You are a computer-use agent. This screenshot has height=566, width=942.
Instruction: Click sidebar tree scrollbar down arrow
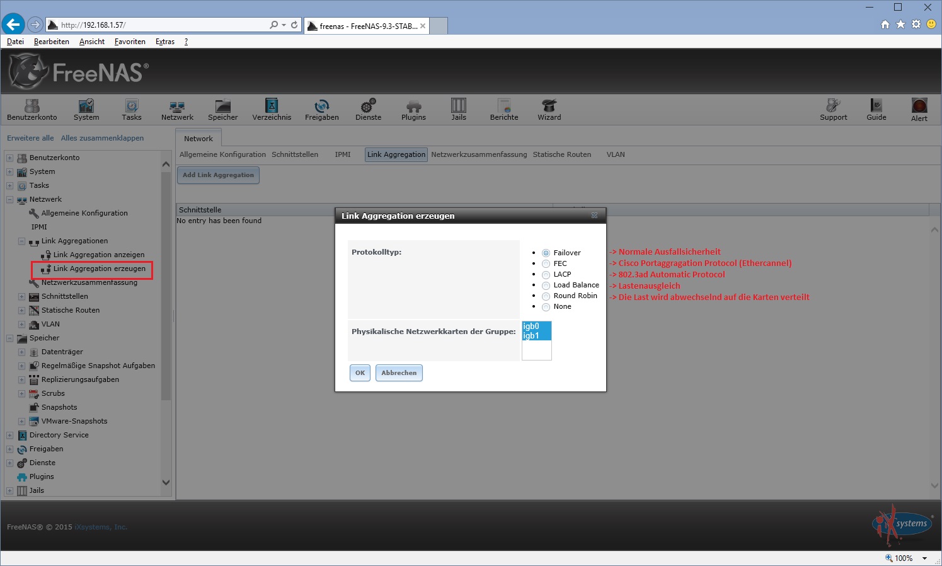[x=166, y=483]
